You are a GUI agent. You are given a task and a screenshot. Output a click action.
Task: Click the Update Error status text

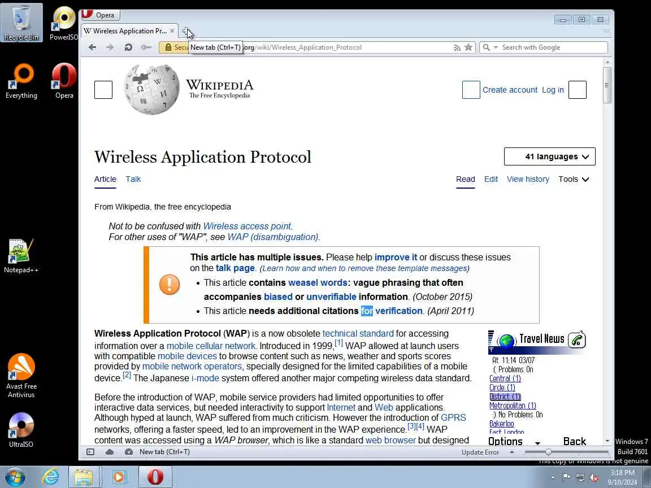click(x=480, y=452)
